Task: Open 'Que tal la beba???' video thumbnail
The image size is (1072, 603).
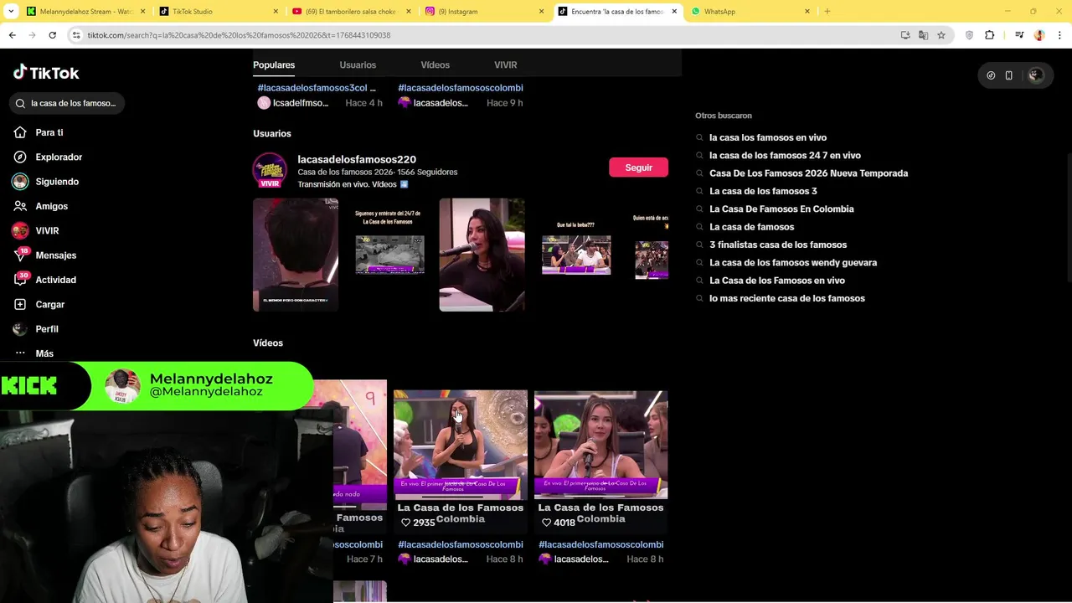Action: click(575, 255)
